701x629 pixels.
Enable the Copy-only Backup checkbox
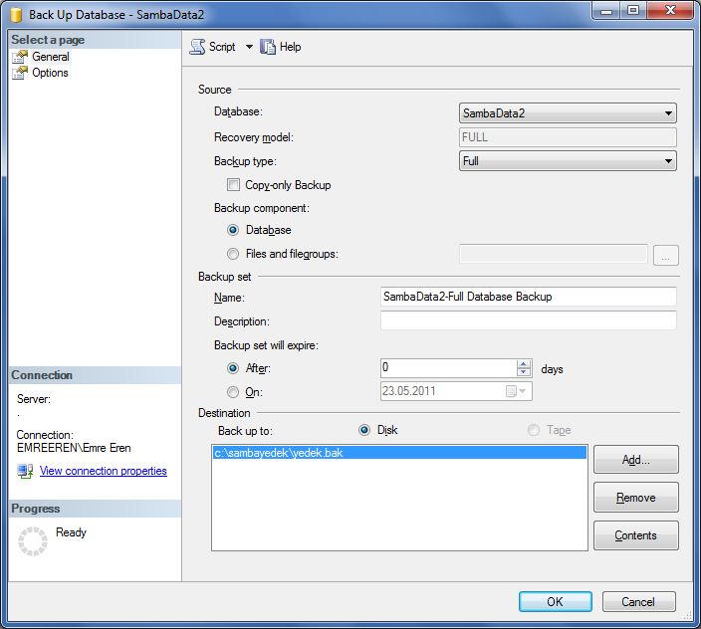tap(233, 185)
